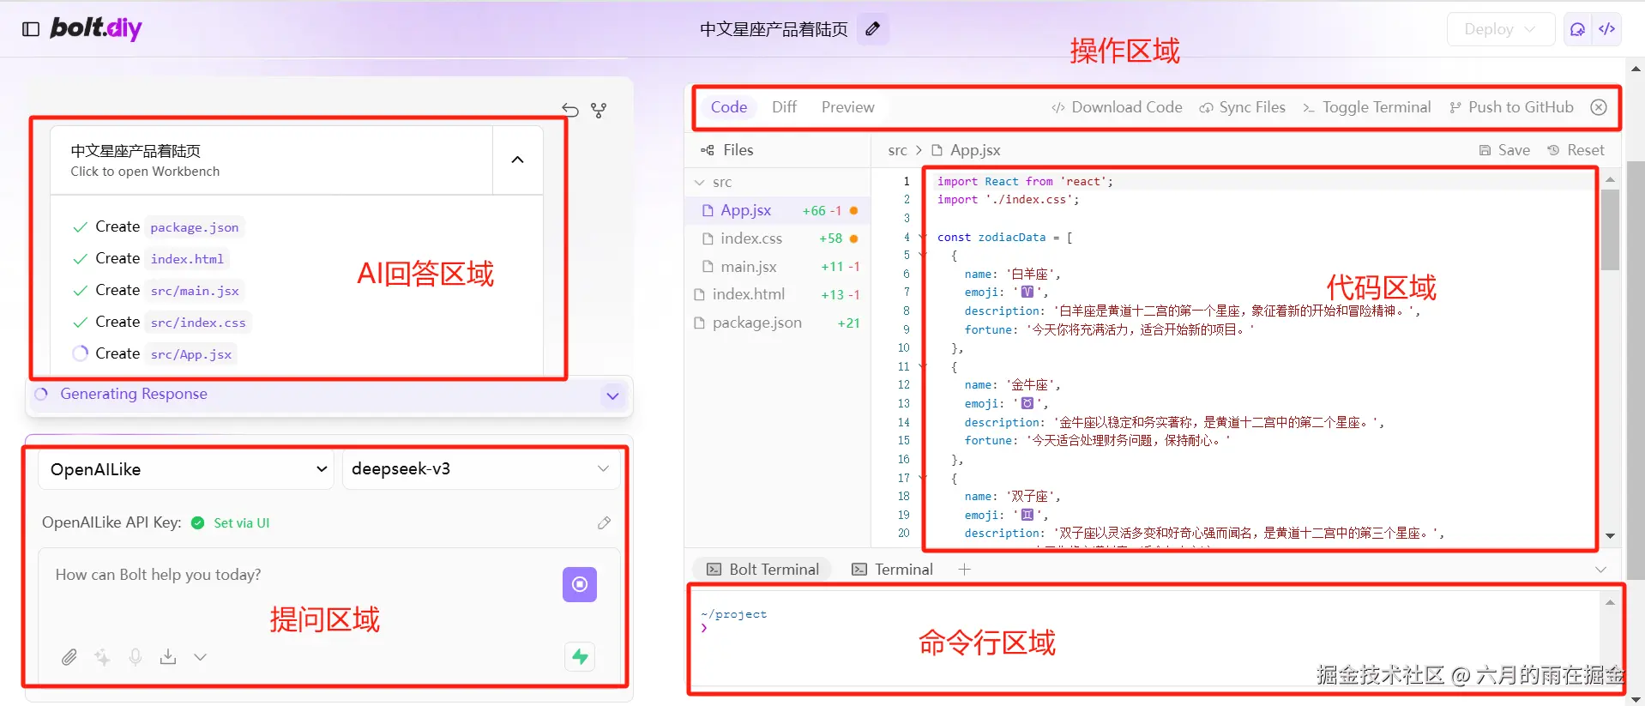This screenshot has height=706, width=1645.
Task: Open the deepseek-v3 model dropdown
Action: click(480, 469)
